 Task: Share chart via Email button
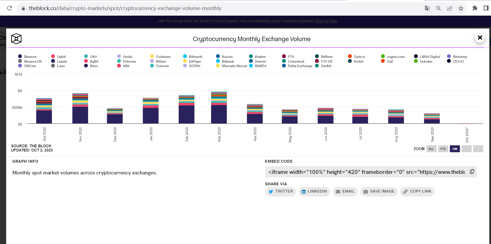point(345,191)
